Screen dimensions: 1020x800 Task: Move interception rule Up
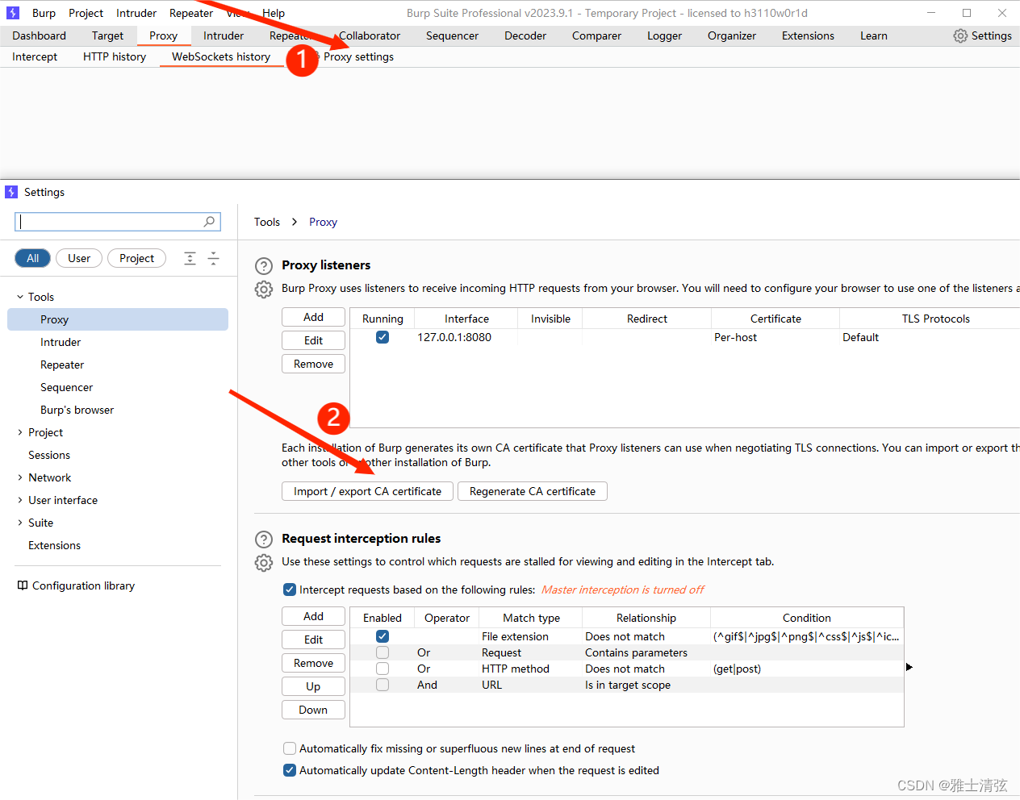click(313, 686)
